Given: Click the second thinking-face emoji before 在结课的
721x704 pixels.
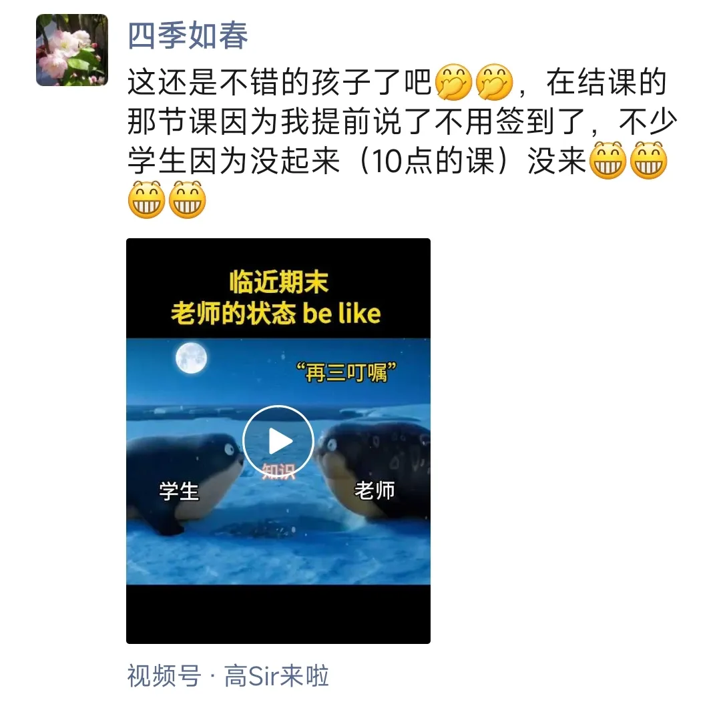Looking at the screenshot, I should [494, 82].
